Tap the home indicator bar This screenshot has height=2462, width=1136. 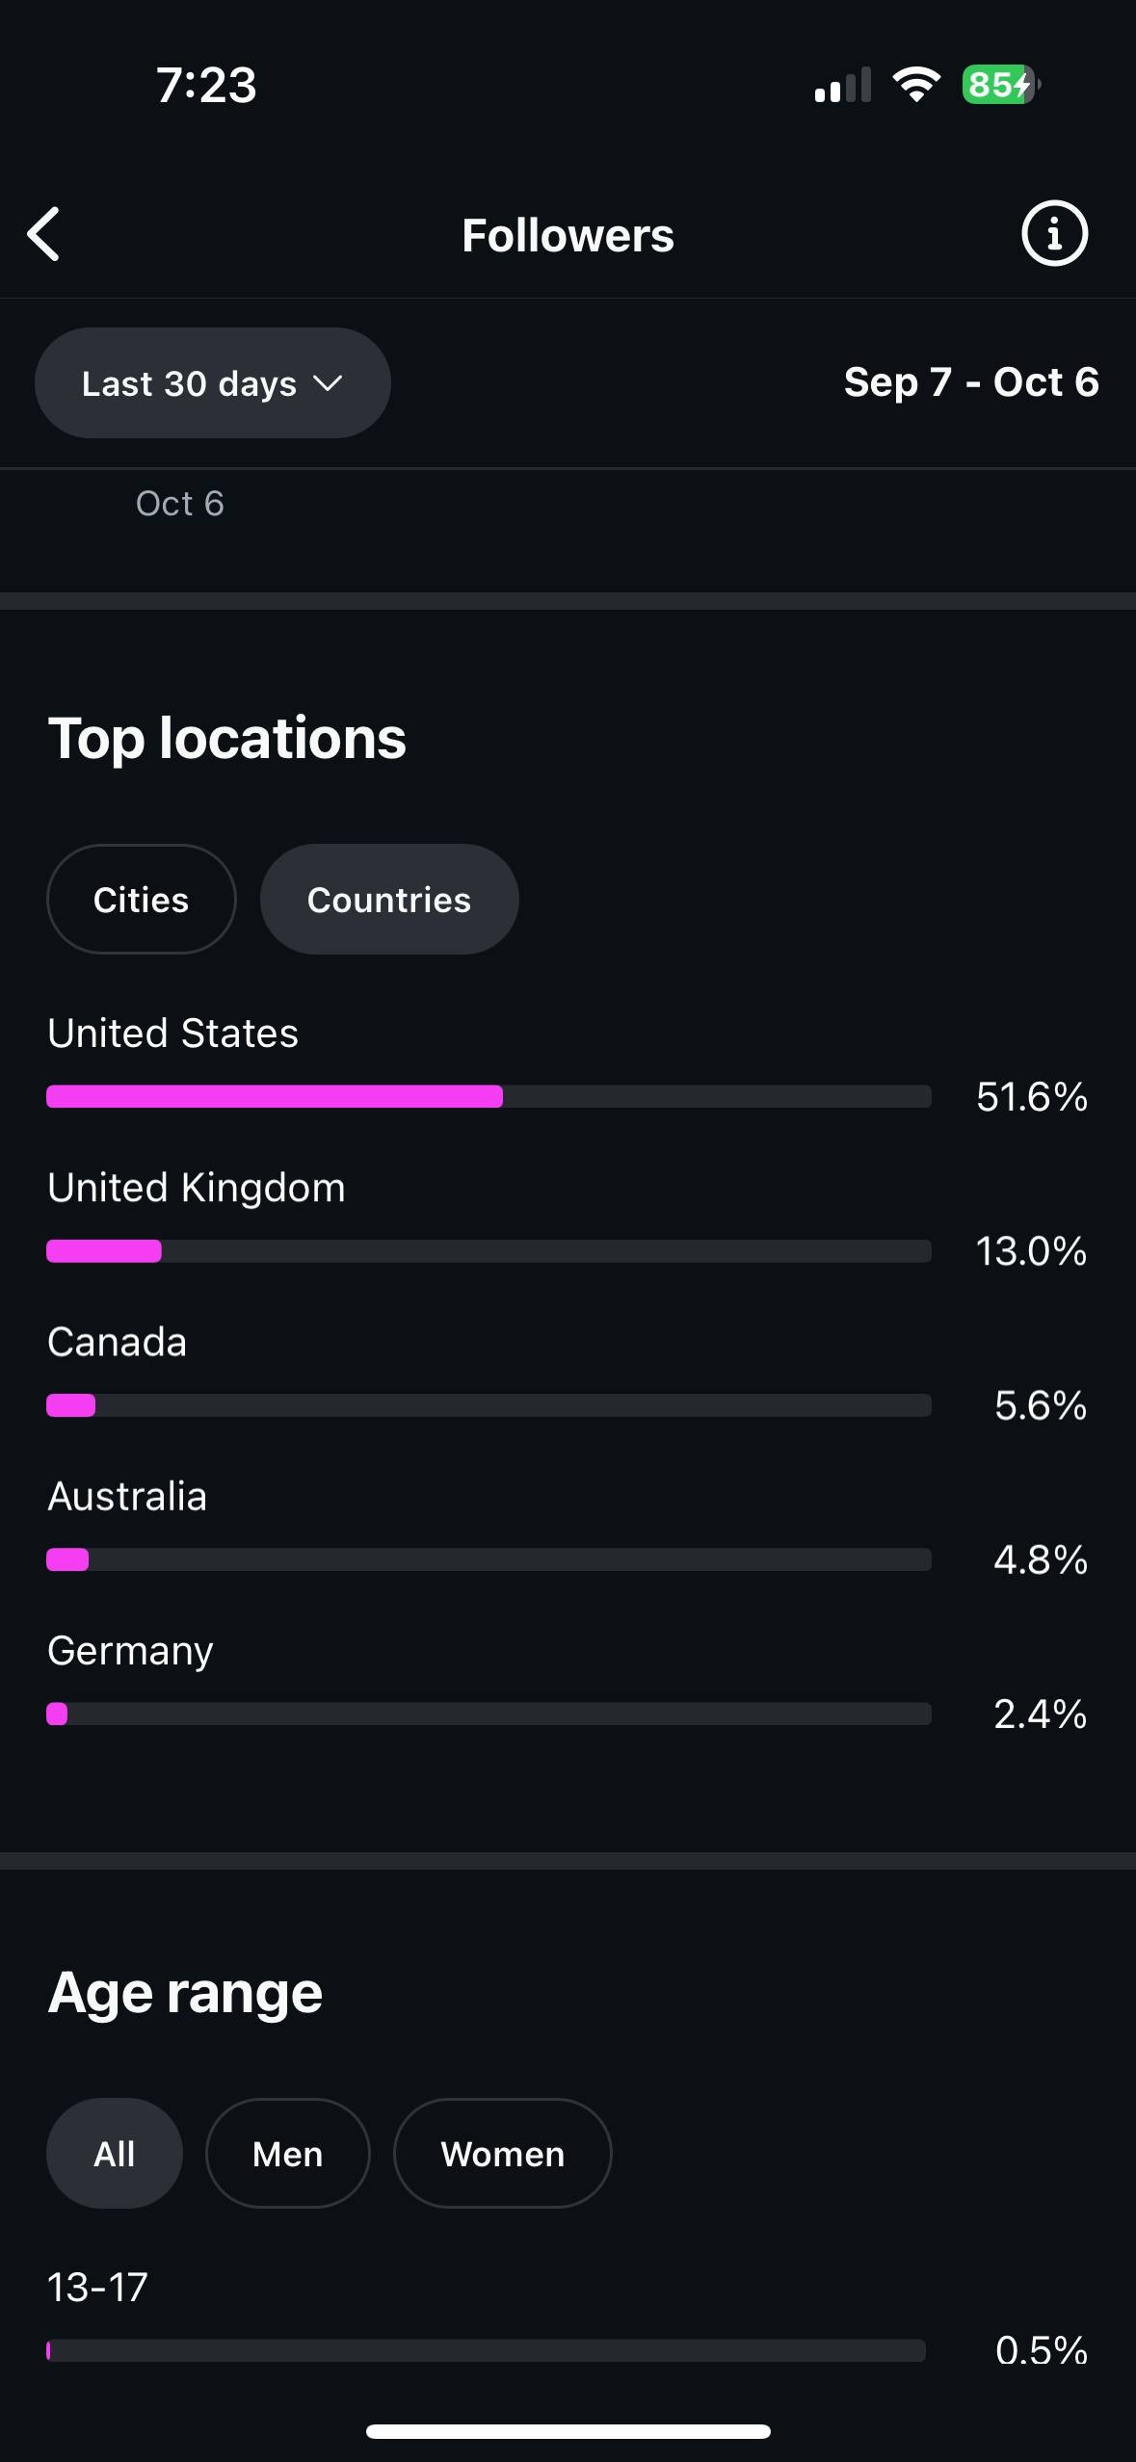[568, 2431]
